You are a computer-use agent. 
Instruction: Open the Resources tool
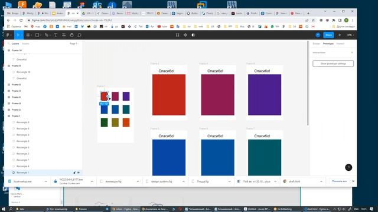[64, 35]
